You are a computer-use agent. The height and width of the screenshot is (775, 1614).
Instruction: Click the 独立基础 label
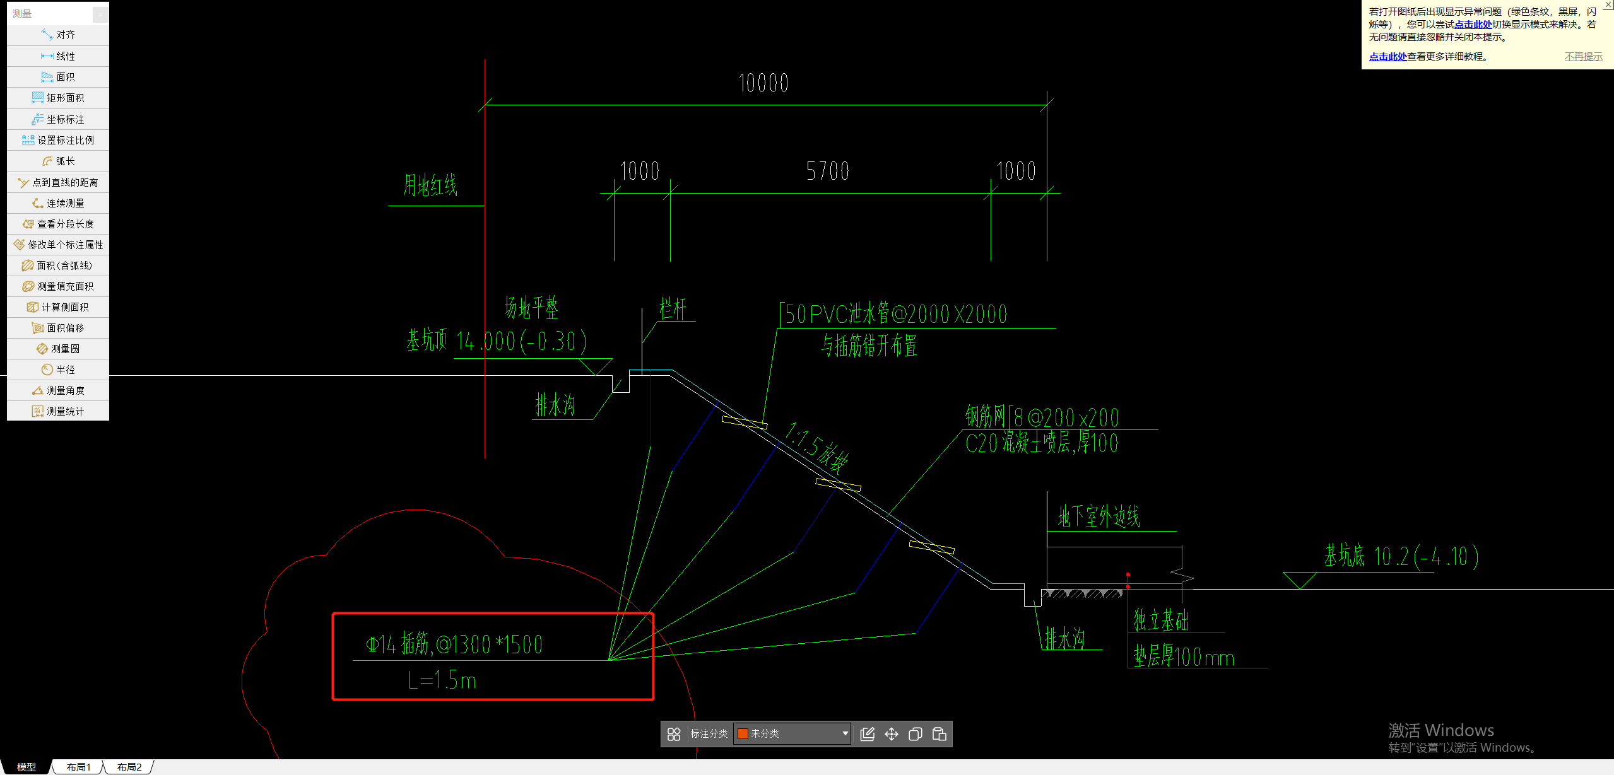tap(1160, 620)
